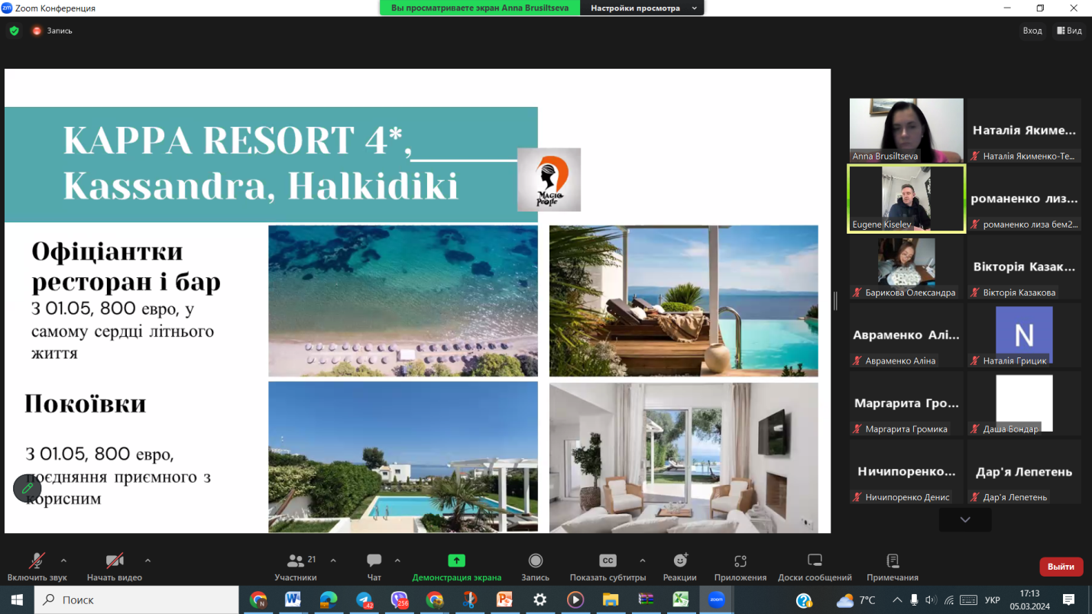Screen dimensions: 1092x614
Task: Select the Даша Бондар participant tile
Action: tap(1024, 403)
